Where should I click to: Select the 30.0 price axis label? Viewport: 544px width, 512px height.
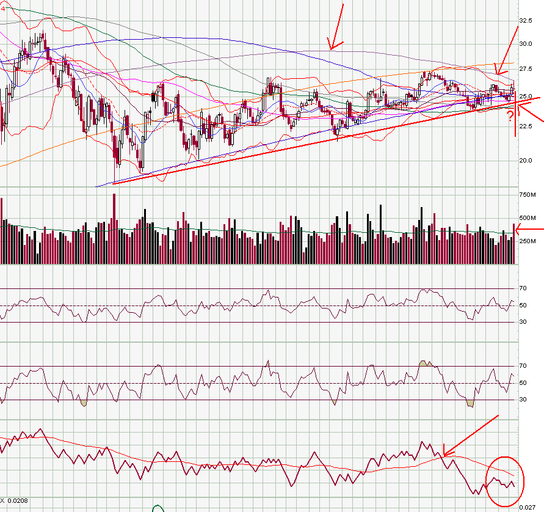point(526,44)
